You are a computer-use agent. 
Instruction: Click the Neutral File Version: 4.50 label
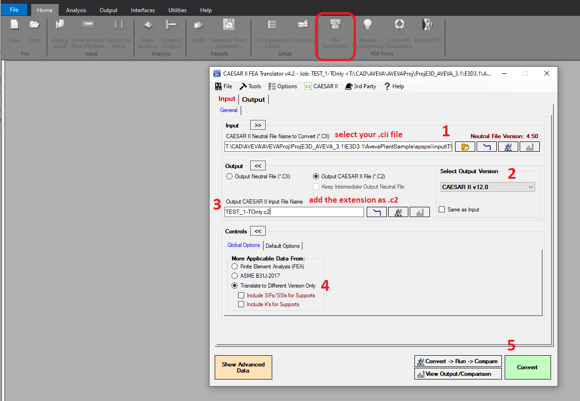click(504, 136)
